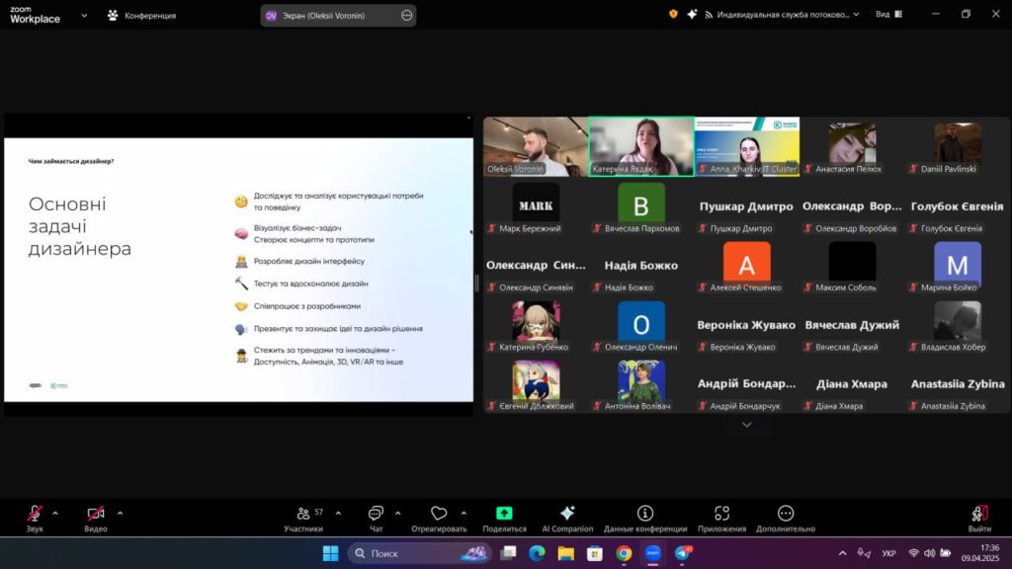Click the red Выйти leave button
This screenshot has width=1012, height=569.
pos(979,516)
